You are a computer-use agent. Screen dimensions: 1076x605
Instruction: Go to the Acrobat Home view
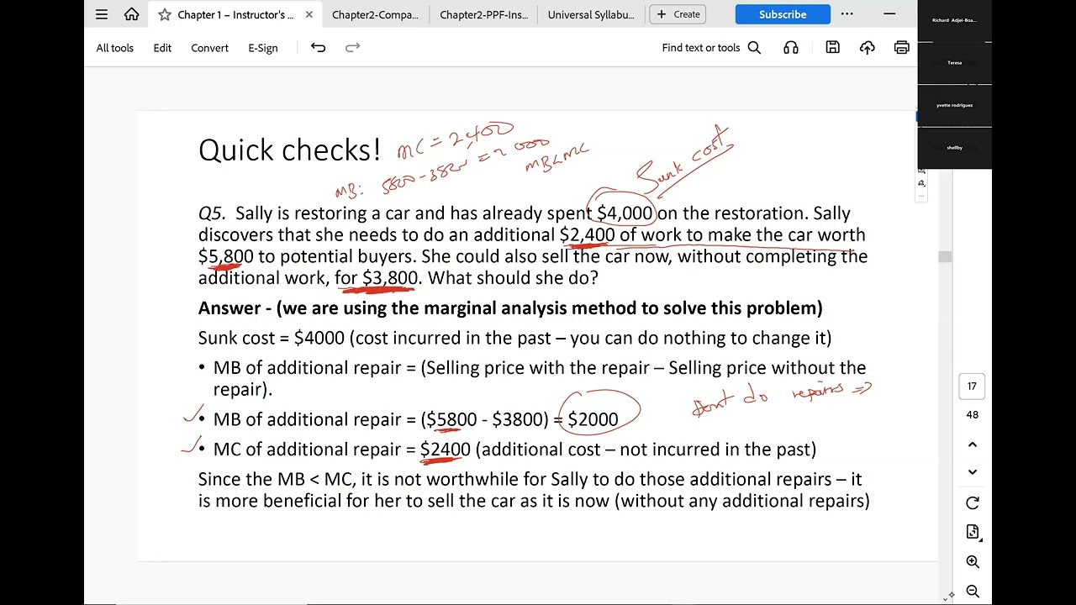click(x=132, y=14)
